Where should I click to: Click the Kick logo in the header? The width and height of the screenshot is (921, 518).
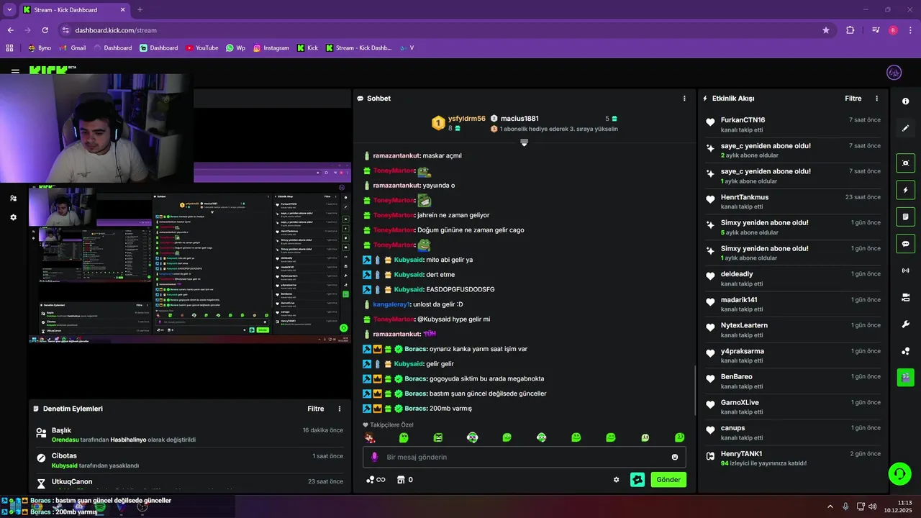[47, 70]
